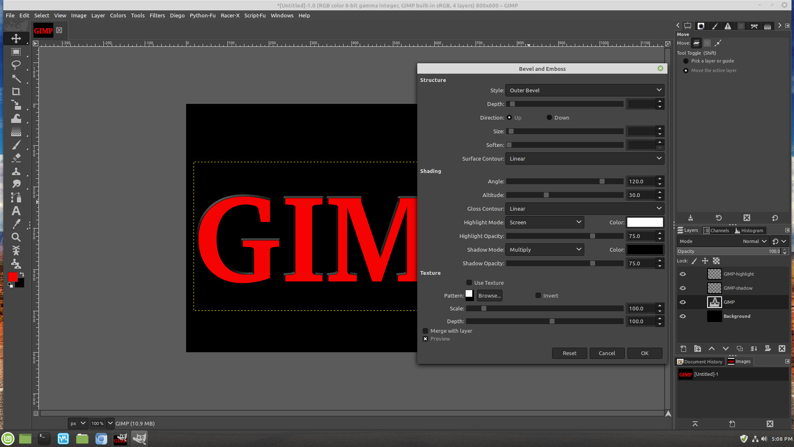Open the Gloss Contour dropdown
Image resolution: width=794 pixels, height=447 pixels.
(x=585, y=209)
